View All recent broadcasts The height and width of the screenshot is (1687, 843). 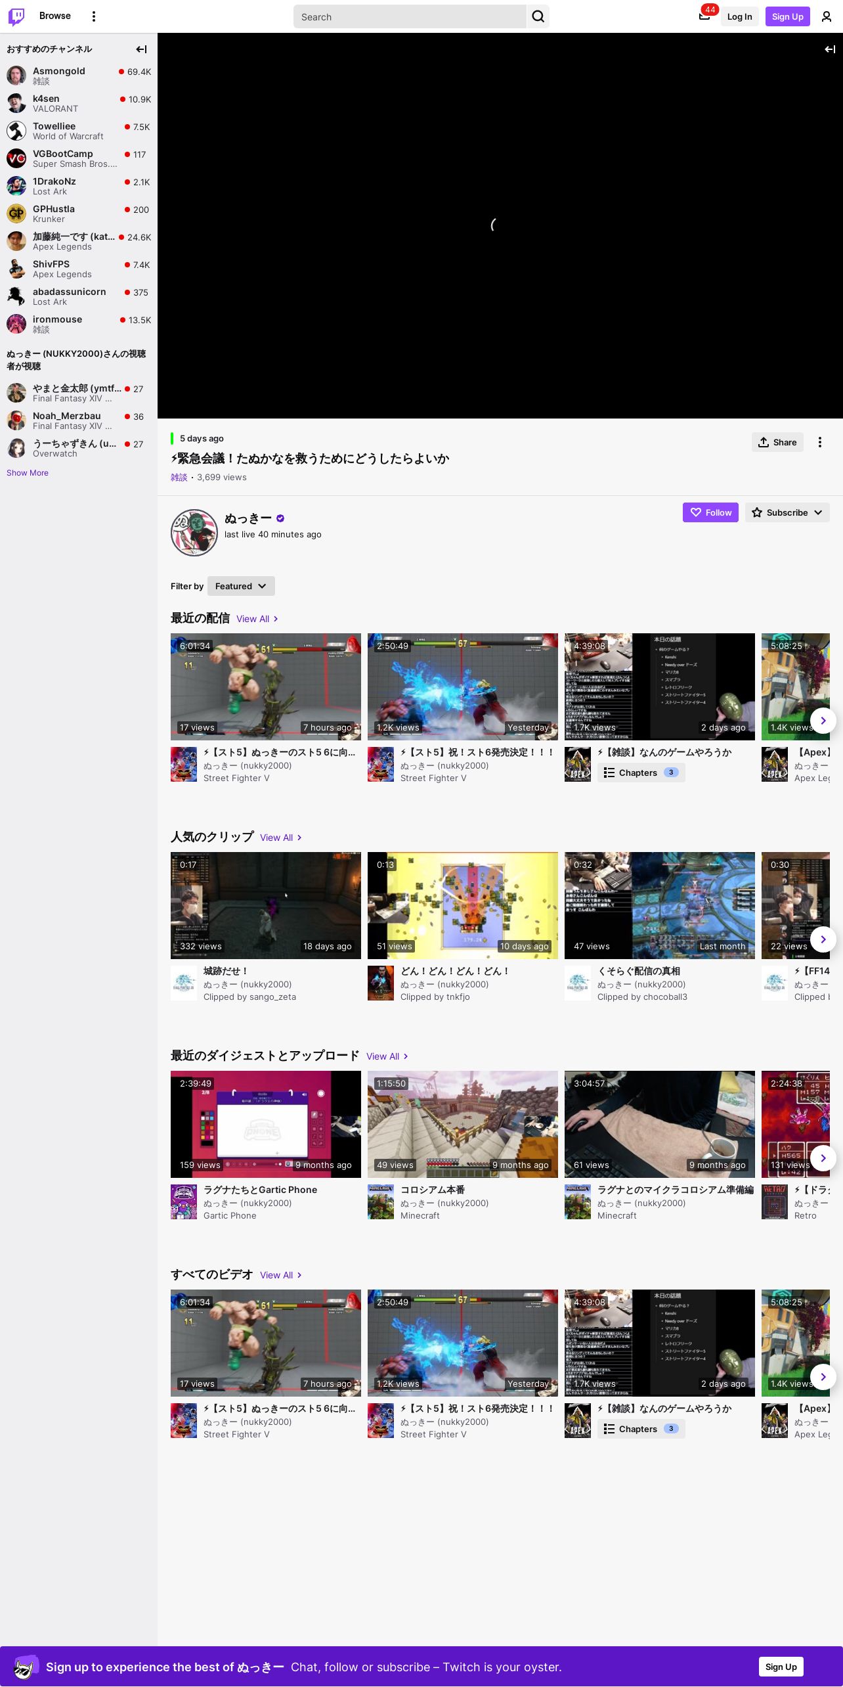point(257,619)
